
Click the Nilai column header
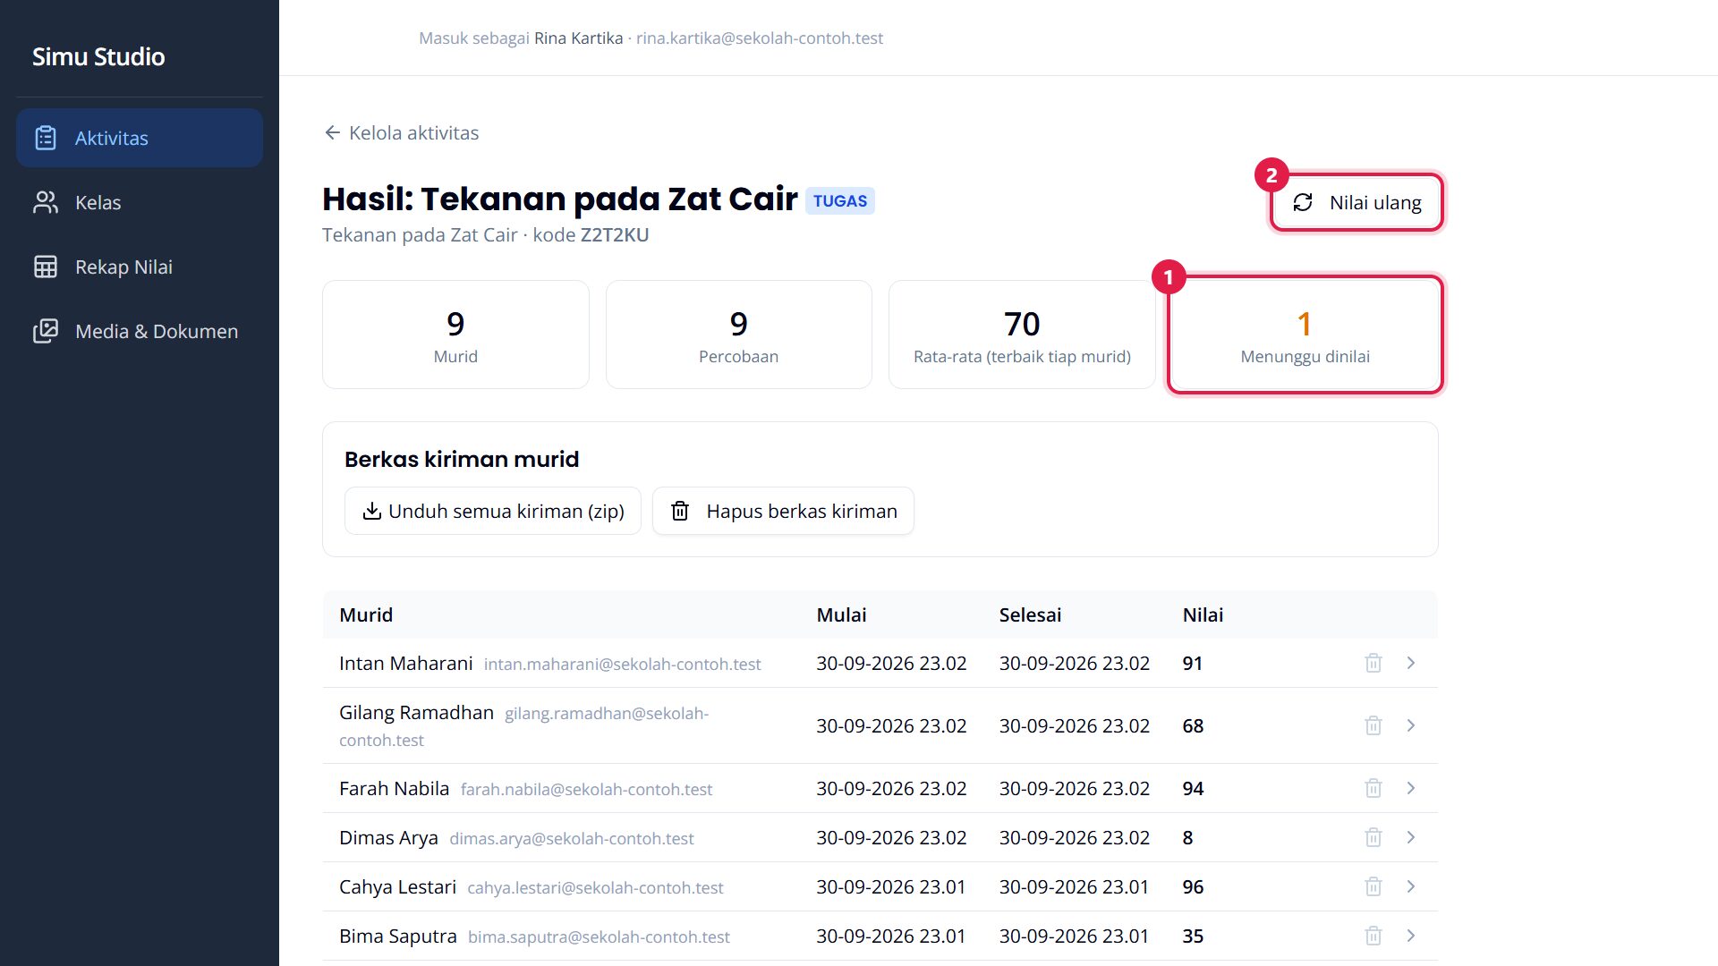(x=1203, y=614)
